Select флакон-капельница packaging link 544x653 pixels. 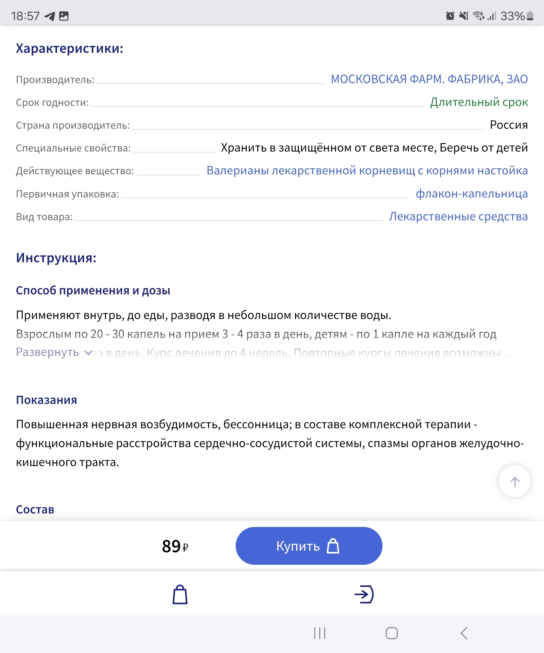click(472, 194)
